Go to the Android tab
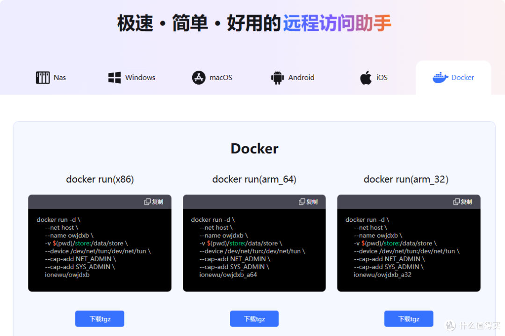 292,77
